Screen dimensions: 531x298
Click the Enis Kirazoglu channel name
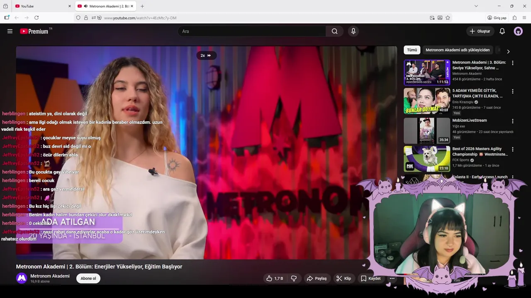coord(463,102)
